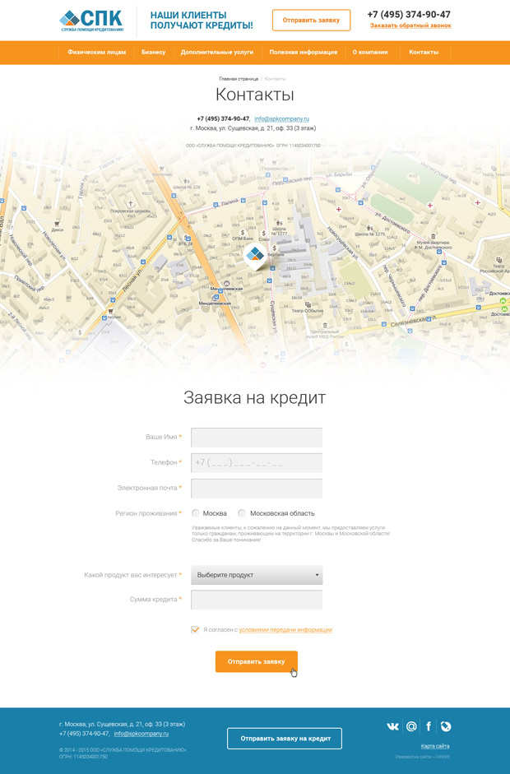Viewport: 510px width, 774px height.
Task: Check the agreement terms checkbox
Action: (x=195, y=629)
